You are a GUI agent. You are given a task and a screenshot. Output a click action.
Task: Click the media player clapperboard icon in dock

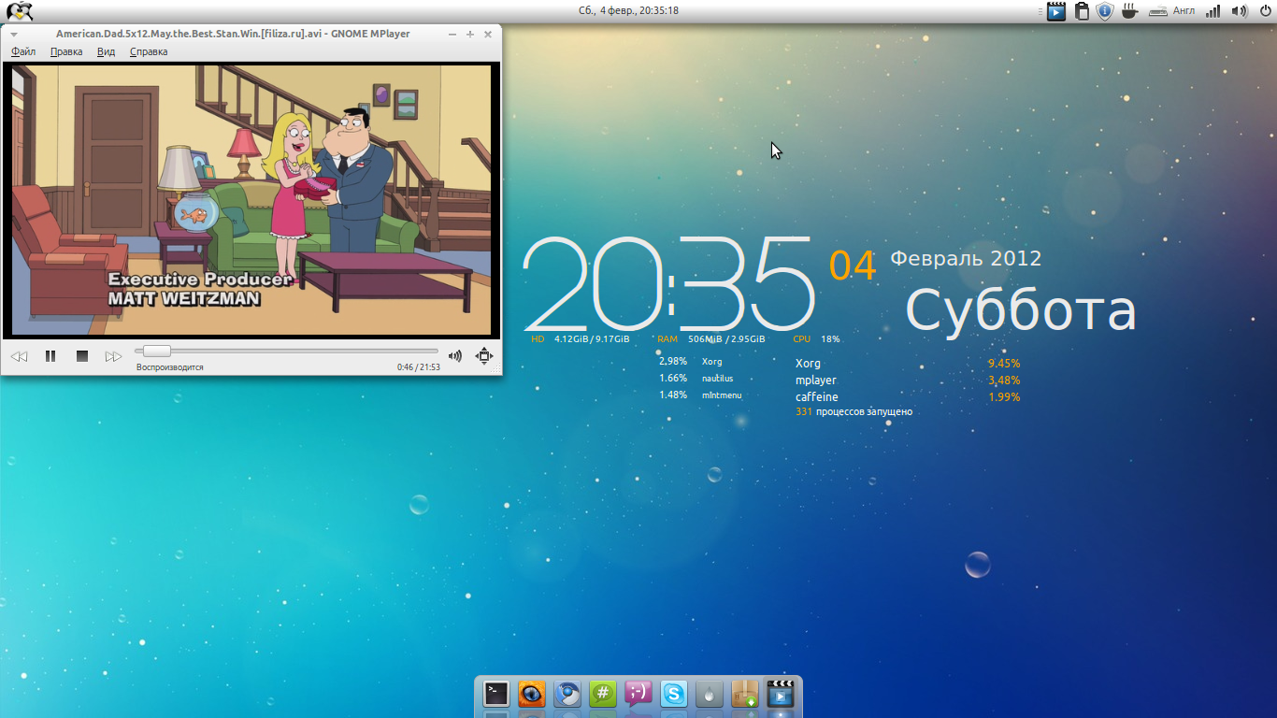[x=781, y=694]
